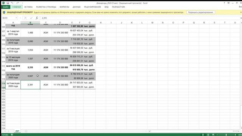
Task: Switch to Normal view icon in status bar
Action: [x=203, y=135]
